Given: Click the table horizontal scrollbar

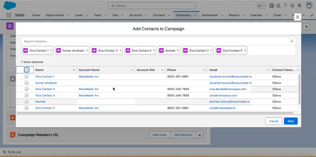Looking at the screenshot, I should [x=155, y=113].
